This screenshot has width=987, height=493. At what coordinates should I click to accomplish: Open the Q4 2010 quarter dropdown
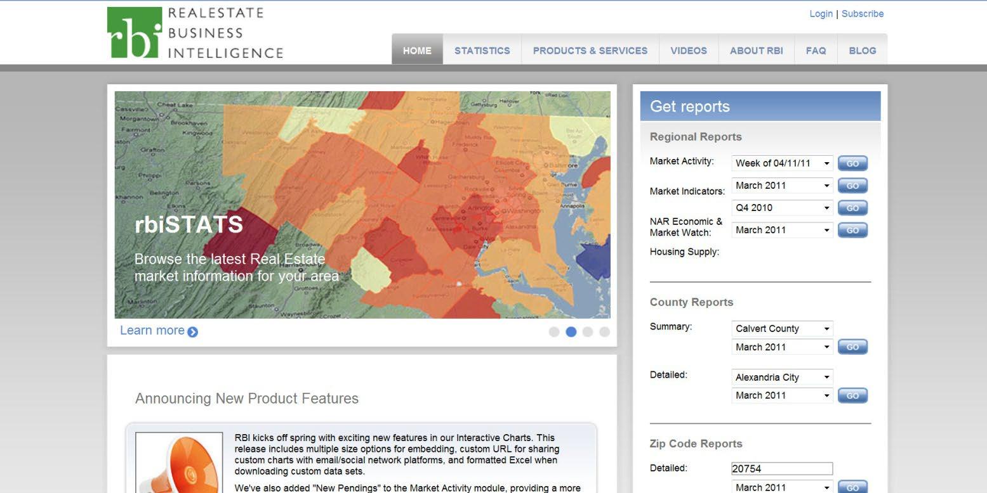click(782, 208)
